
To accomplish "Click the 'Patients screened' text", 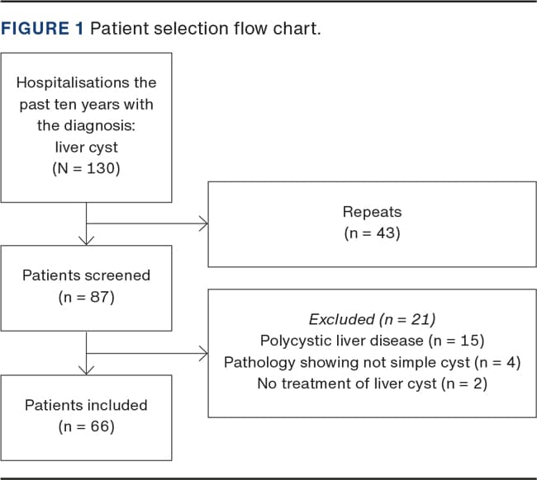I will [86, 275].
